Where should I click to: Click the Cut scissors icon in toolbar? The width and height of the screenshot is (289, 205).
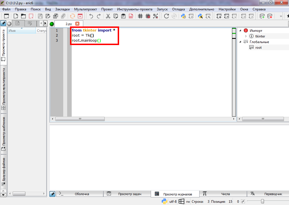[108, 16]
